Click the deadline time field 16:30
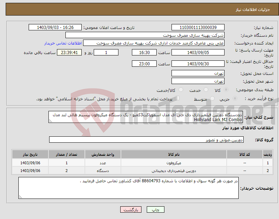 pos(144,52)
